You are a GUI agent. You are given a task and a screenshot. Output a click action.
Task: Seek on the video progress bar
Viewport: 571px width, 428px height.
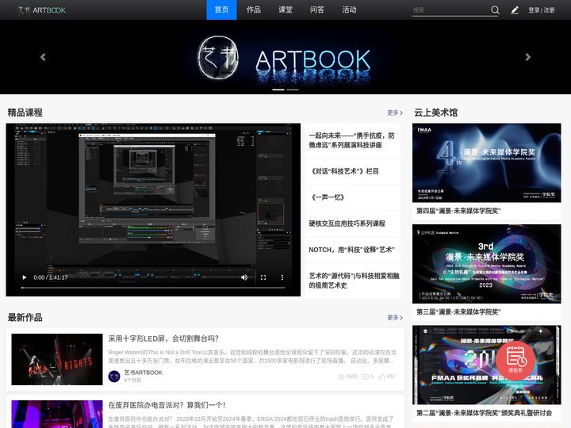153,288
